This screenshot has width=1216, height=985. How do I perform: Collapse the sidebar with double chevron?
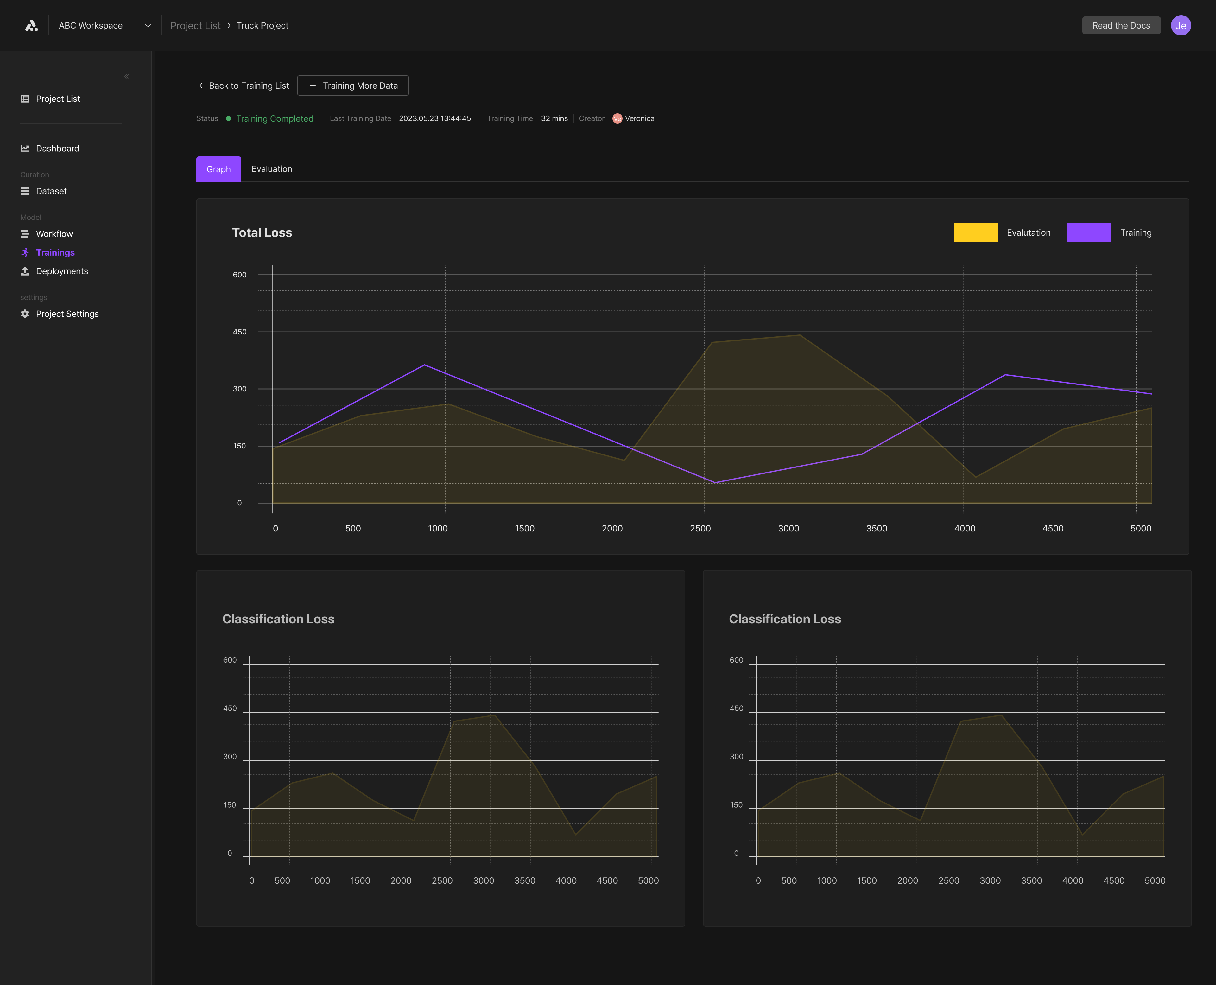pos(126,77)
